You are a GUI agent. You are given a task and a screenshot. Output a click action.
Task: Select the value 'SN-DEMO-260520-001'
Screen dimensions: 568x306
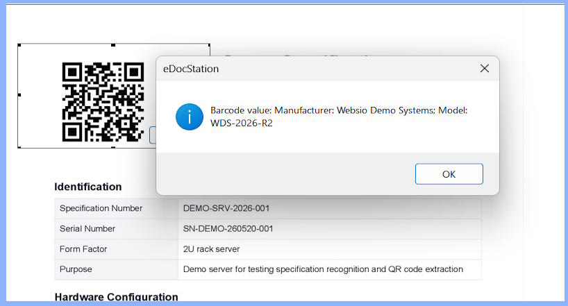click(x=228, y=228)
